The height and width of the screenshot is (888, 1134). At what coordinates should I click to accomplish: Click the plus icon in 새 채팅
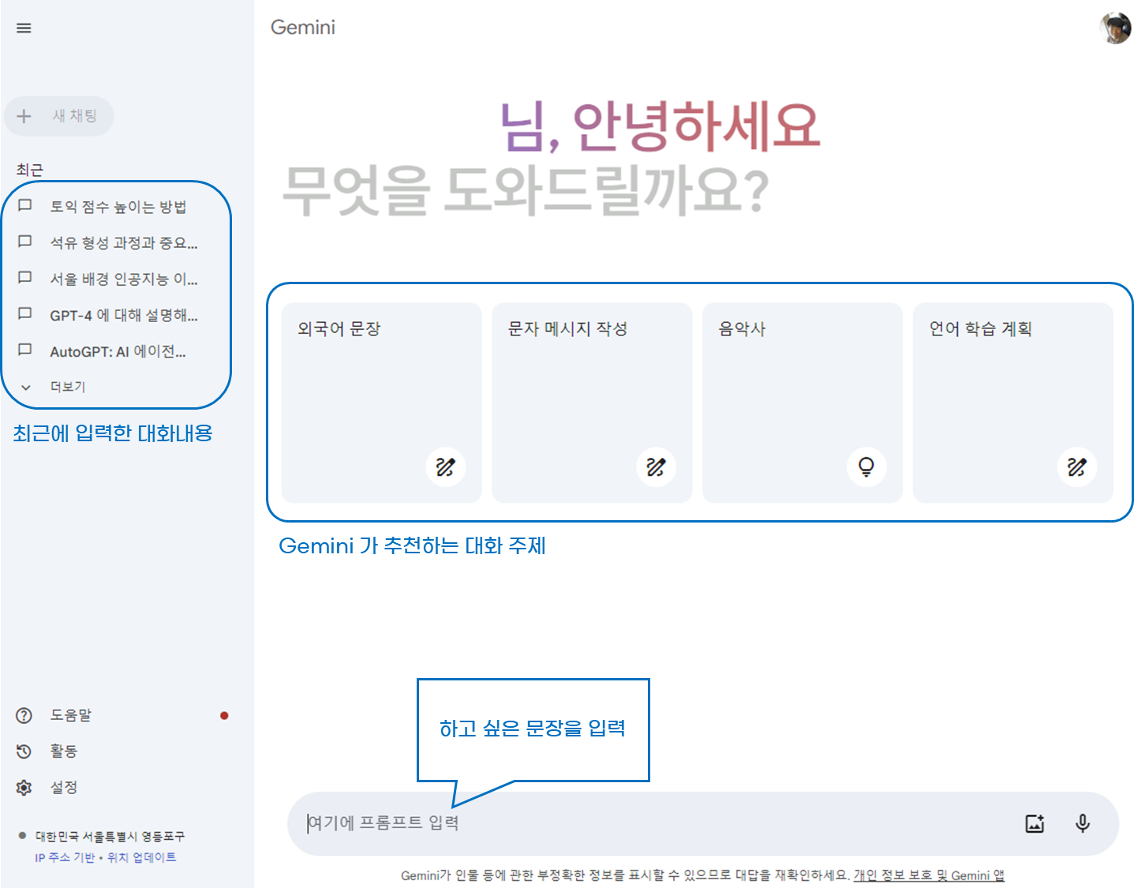coord(24,116)
